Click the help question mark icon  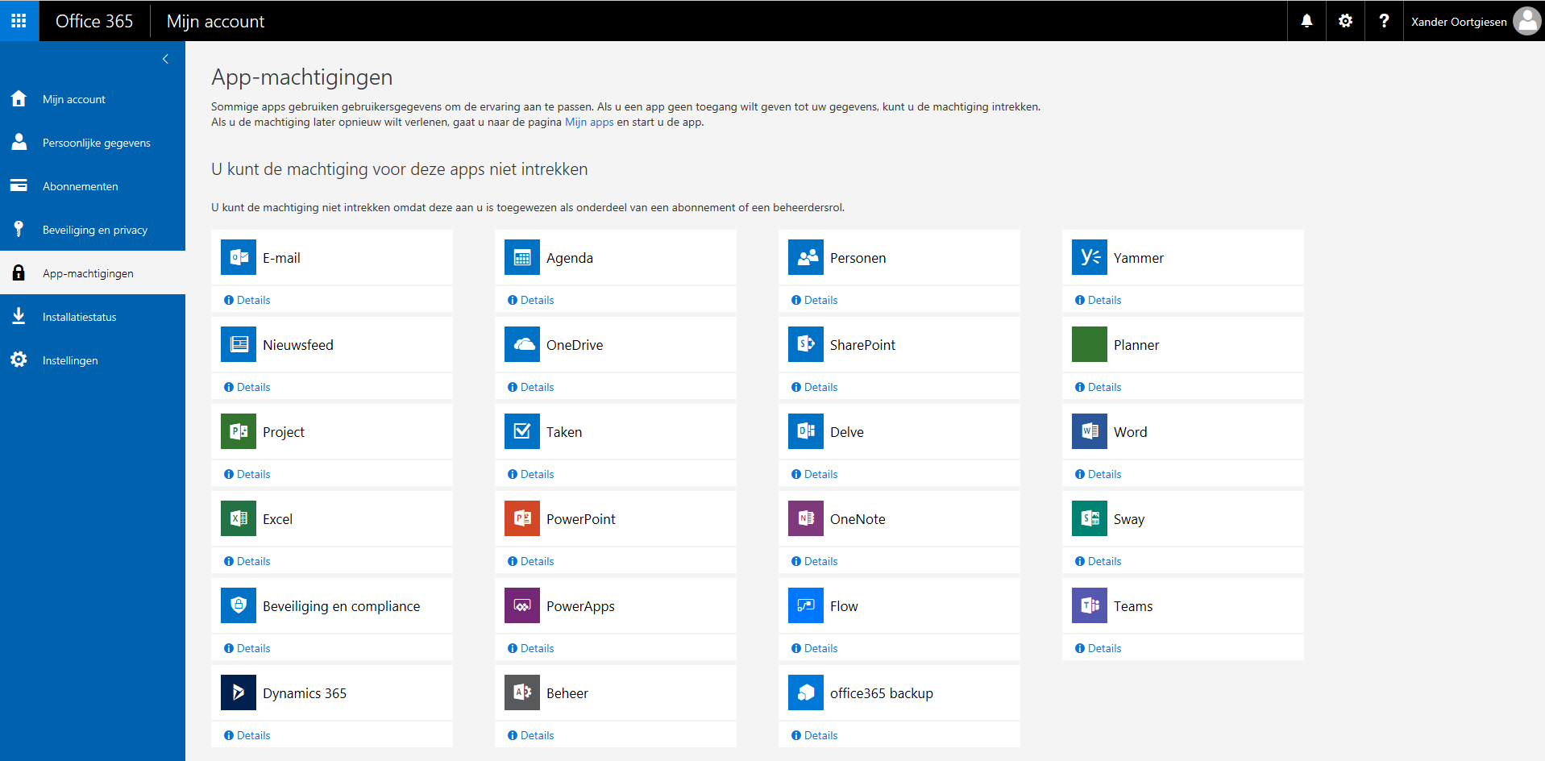point(1384,21)
